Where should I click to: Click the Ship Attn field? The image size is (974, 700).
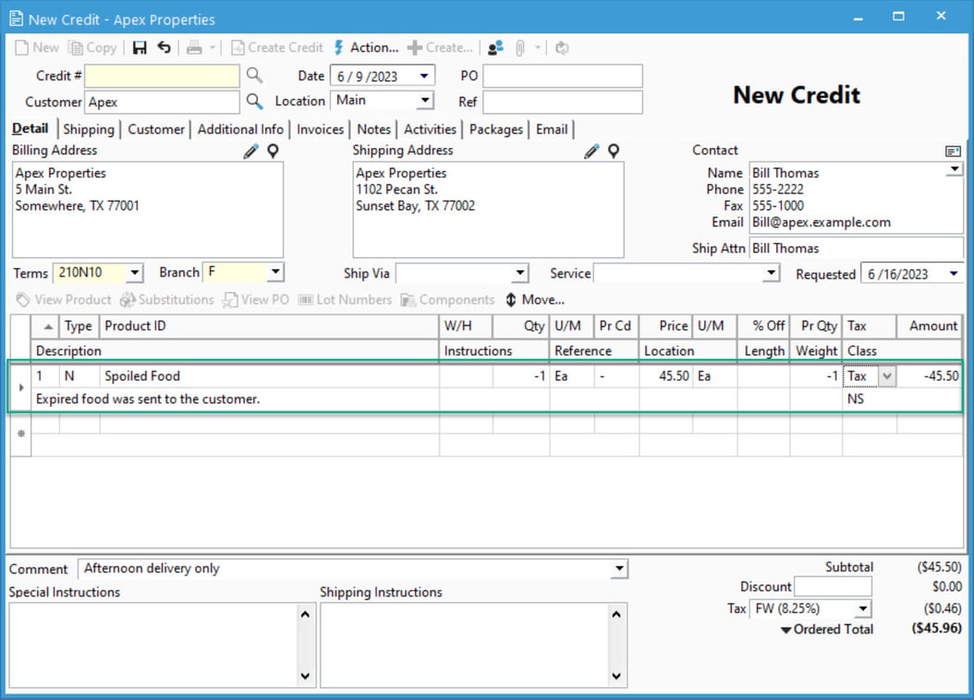(x=856, y=248)
